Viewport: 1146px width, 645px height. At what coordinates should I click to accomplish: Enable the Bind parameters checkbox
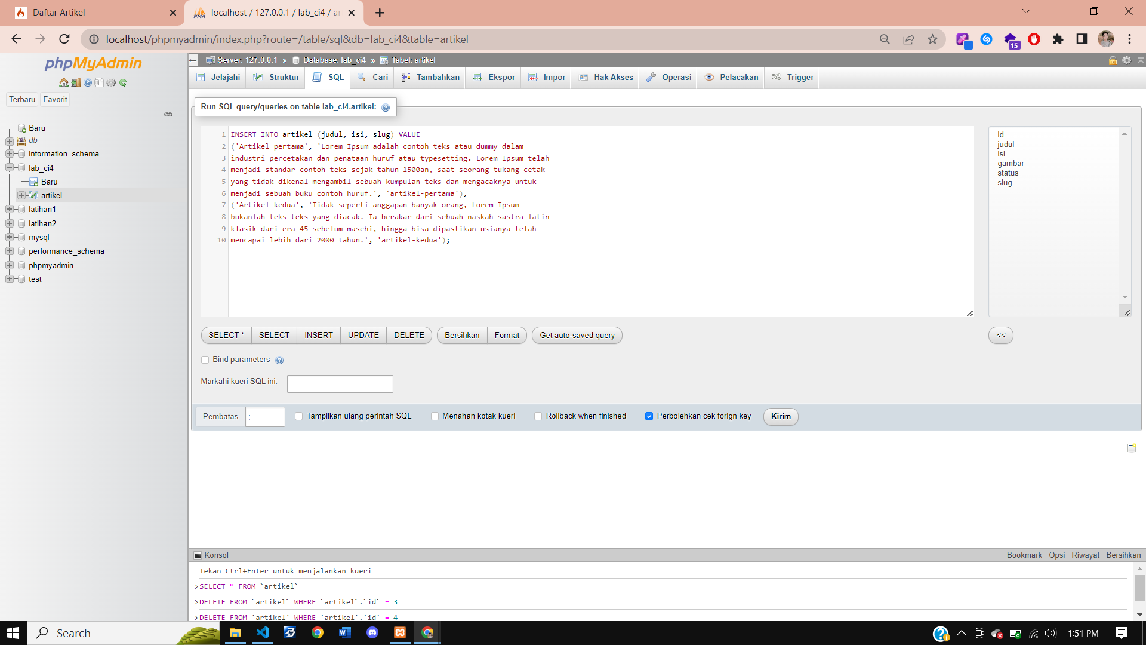coord(205,360)
